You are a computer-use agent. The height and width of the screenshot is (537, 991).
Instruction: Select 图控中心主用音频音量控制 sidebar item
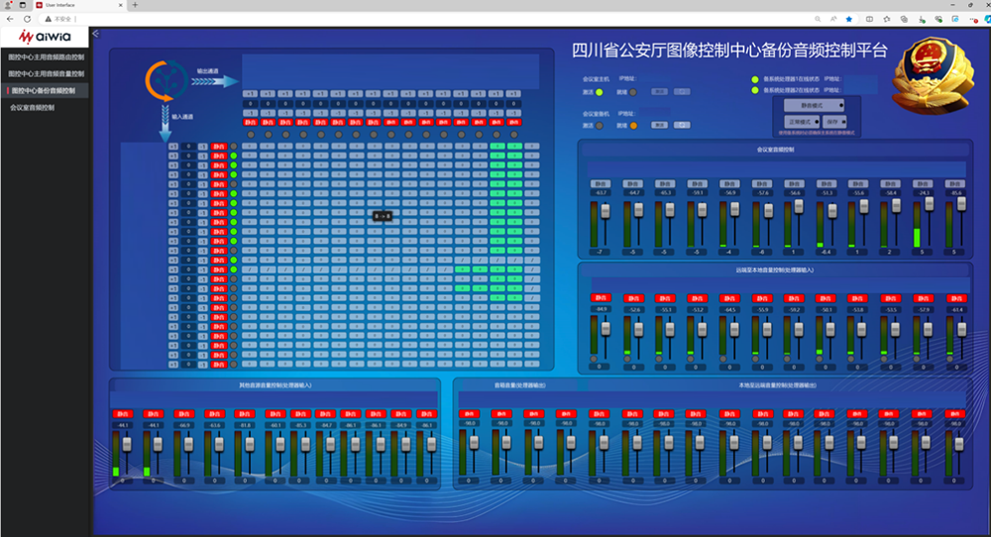tap(46, 73)
